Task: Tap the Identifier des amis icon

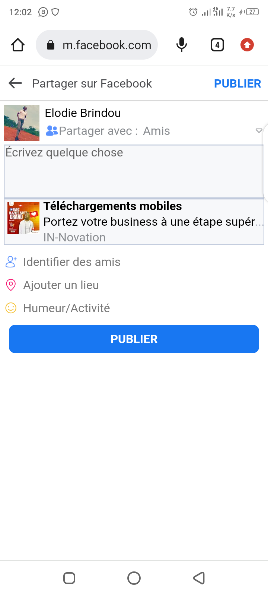Action: coord(11,262)
